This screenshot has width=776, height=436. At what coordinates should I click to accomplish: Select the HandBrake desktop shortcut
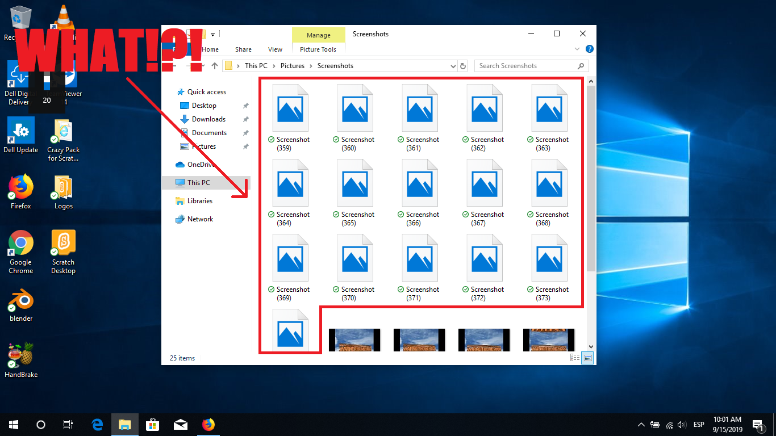click(21, 360)
